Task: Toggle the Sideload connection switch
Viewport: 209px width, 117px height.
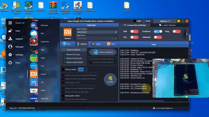Action: (158, 37)
